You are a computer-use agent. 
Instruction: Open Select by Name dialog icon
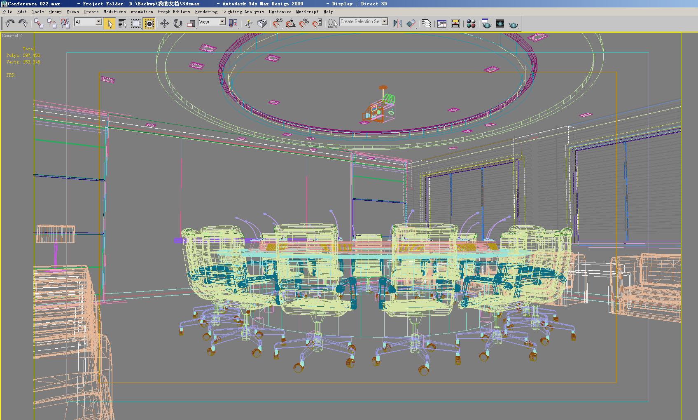pyautogui.click(x=123, y=23)
